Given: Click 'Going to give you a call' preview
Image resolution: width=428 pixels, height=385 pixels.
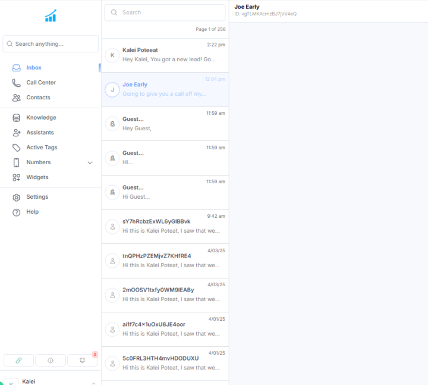Looking at the screenshot, I should tap(164, 94).
